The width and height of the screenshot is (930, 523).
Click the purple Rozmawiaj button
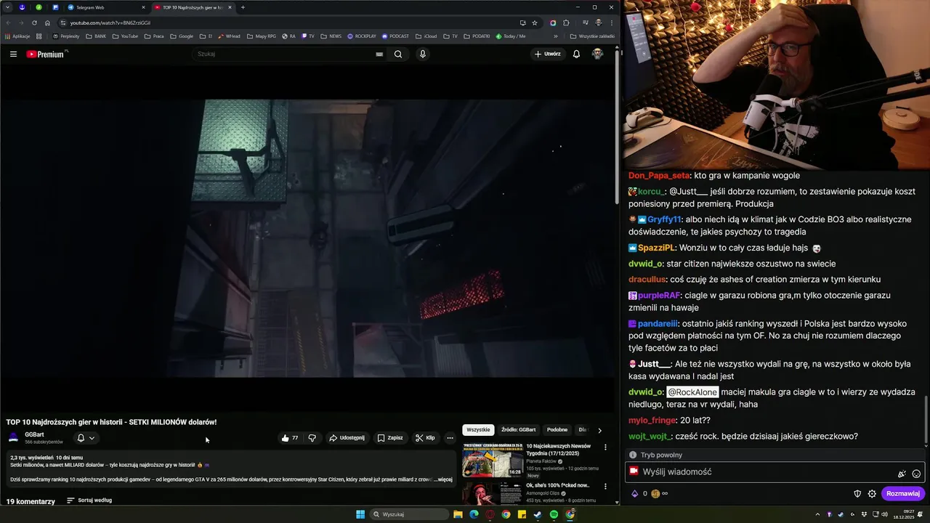tap(903, 494)
